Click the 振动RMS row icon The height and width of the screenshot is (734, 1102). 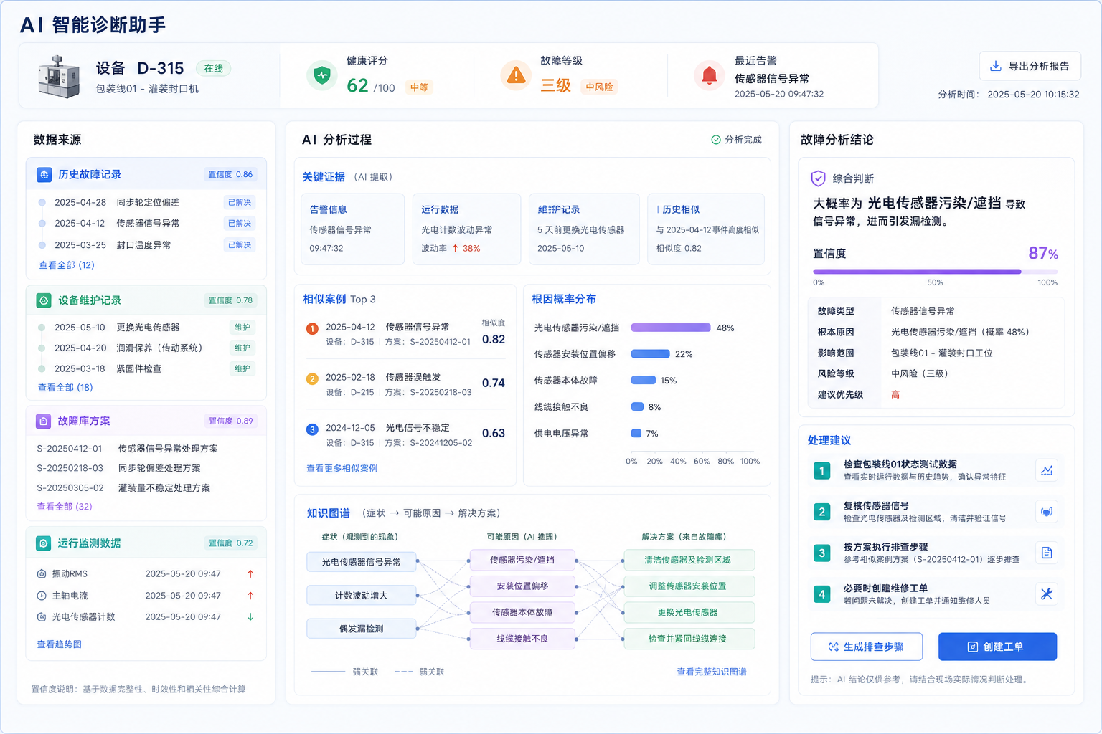(42, 573)
